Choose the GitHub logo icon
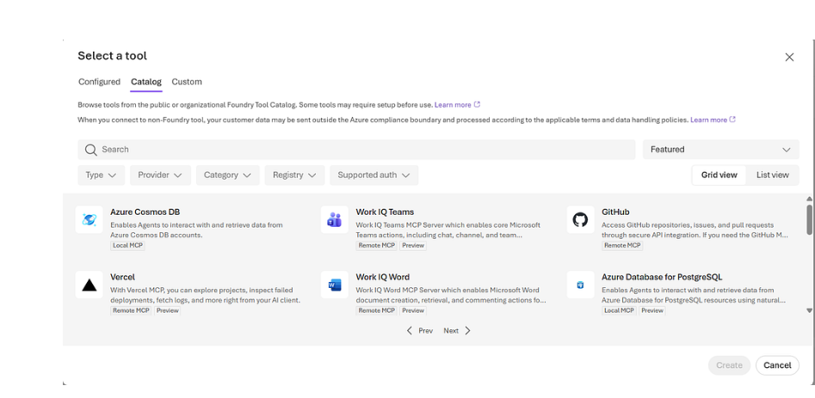The image size is (815, 398). (x=580, y=219)
